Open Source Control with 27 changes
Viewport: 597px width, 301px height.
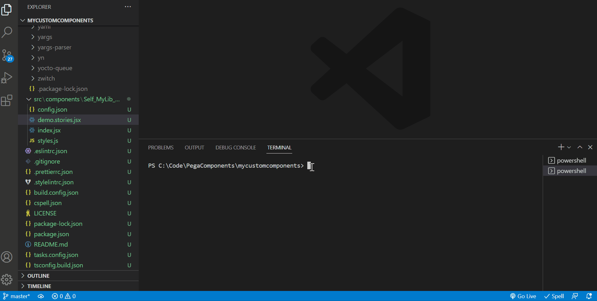[x=7, y=55]
